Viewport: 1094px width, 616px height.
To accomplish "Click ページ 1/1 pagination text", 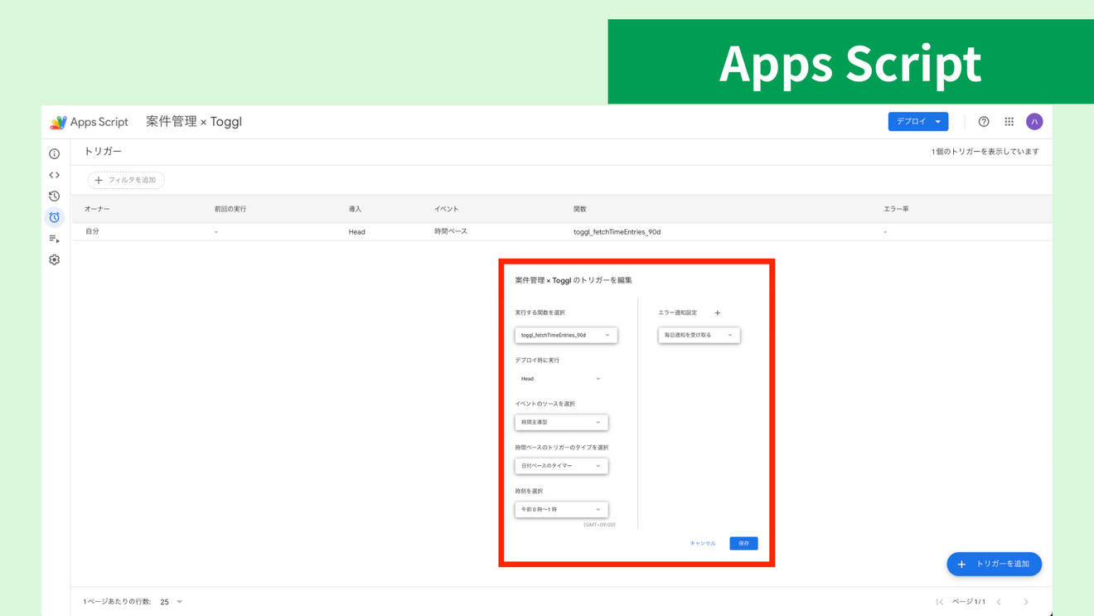I will click(969, 602).
